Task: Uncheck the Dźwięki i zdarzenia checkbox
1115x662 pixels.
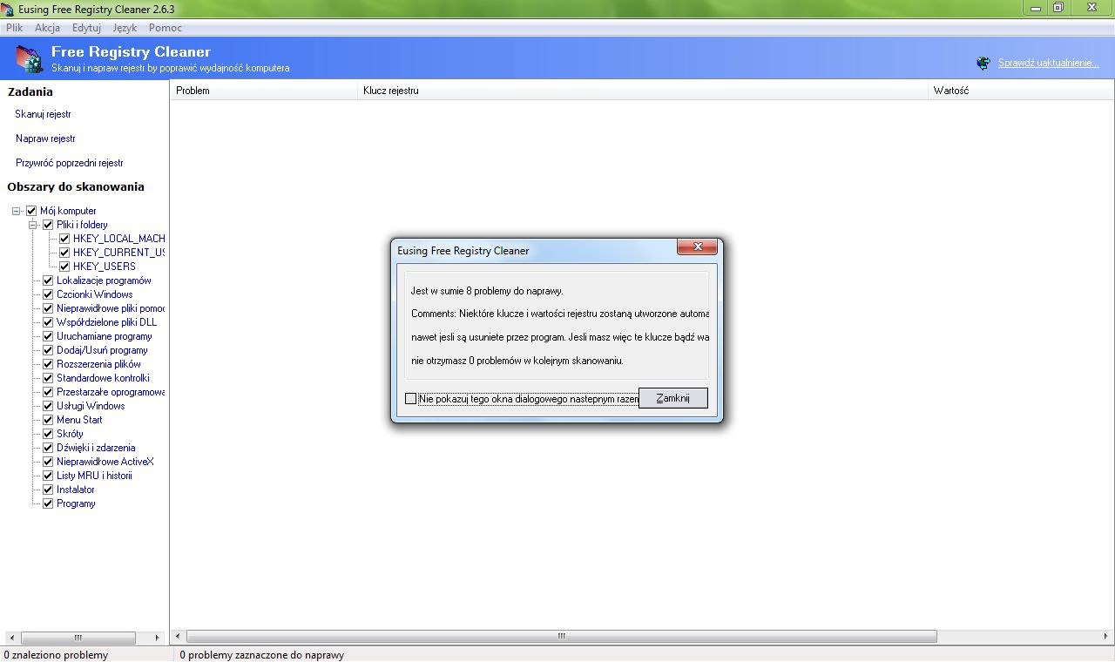Action: (48, 448)
